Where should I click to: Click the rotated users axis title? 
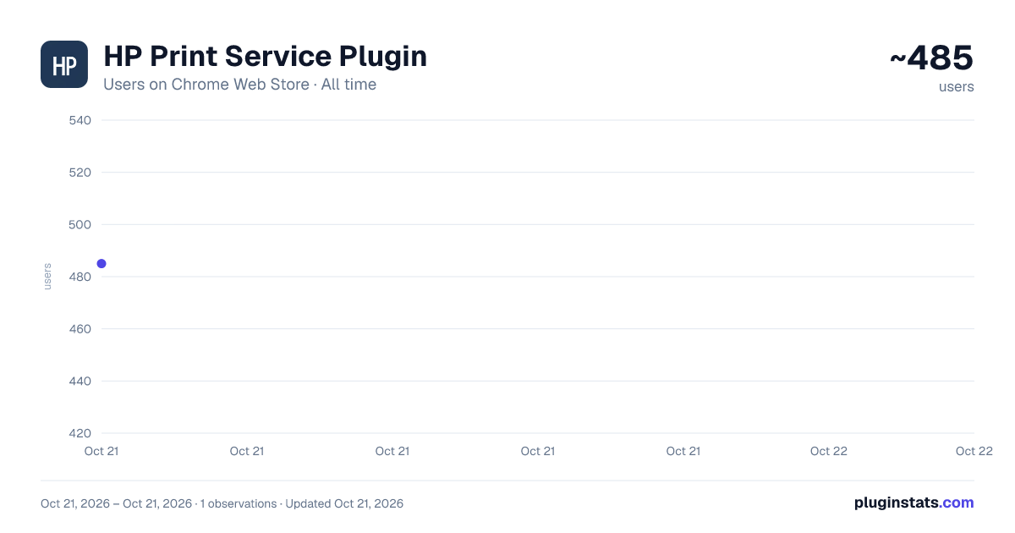coord(47,277)
